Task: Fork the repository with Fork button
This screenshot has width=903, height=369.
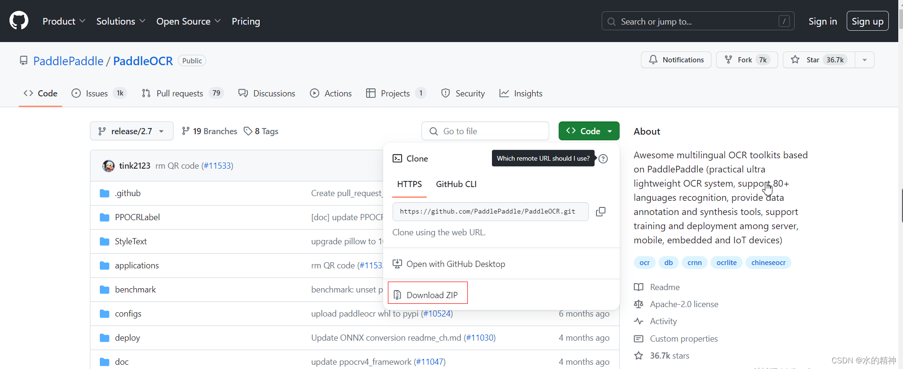Action: point(747,60)
